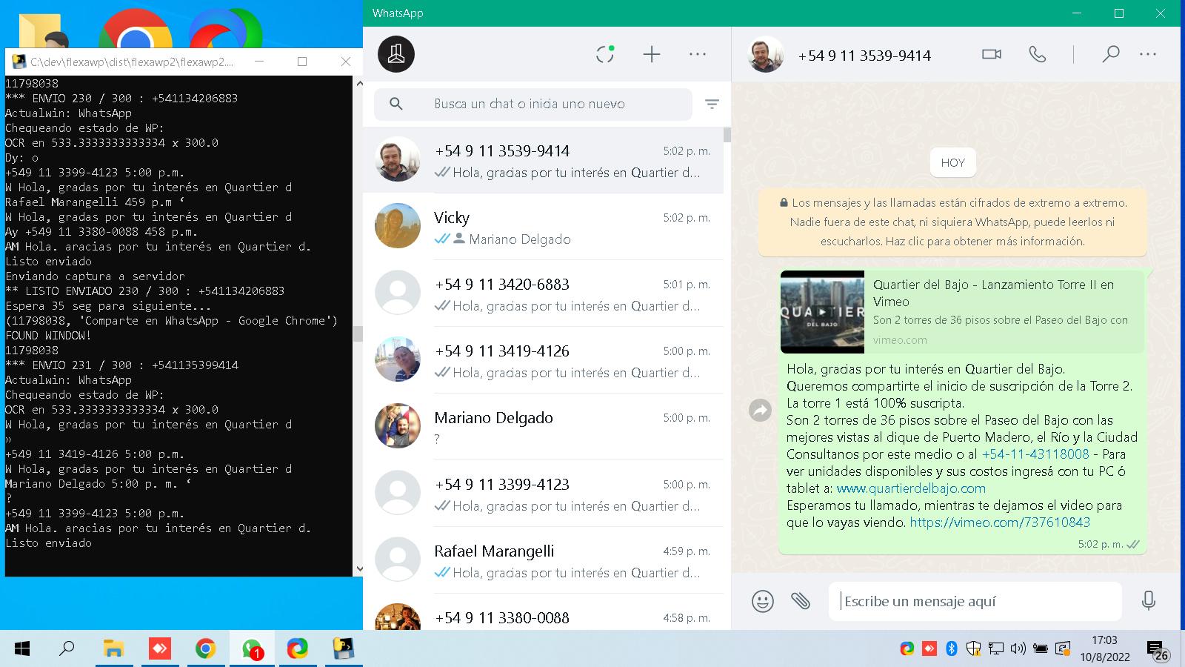The width and height of the screenshot is (1185, 667).
Task: Open the chat list menu ellipsis
Action: click(698, 54)
